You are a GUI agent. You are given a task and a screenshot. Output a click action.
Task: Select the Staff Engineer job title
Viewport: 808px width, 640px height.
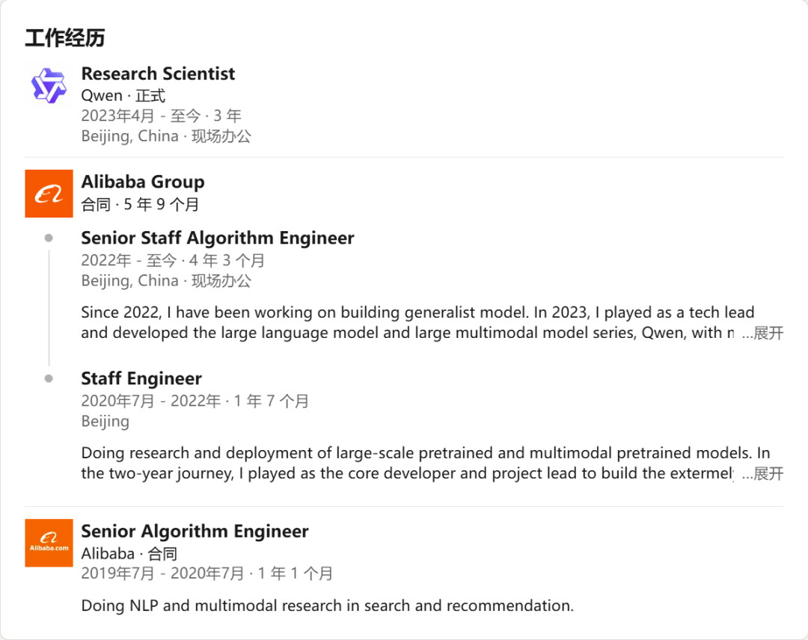141,379
